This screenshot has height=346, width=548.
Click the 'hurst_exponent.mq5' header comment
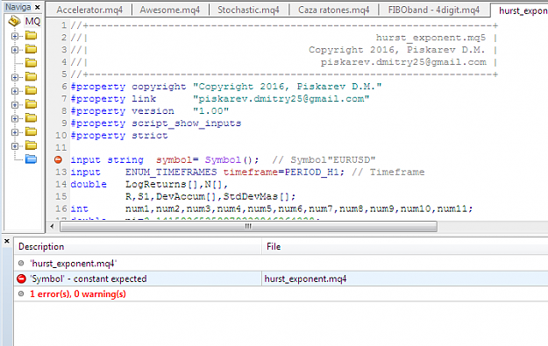click(x=431, y=38)
